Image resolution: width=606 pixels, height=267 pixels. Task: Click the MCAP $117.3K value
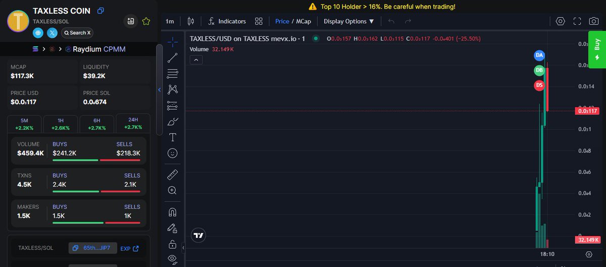point(22,76)
